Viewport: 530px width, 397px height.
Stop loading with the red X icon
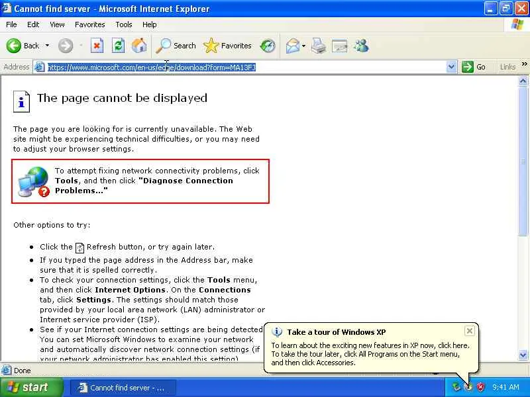tap(97, 46)
